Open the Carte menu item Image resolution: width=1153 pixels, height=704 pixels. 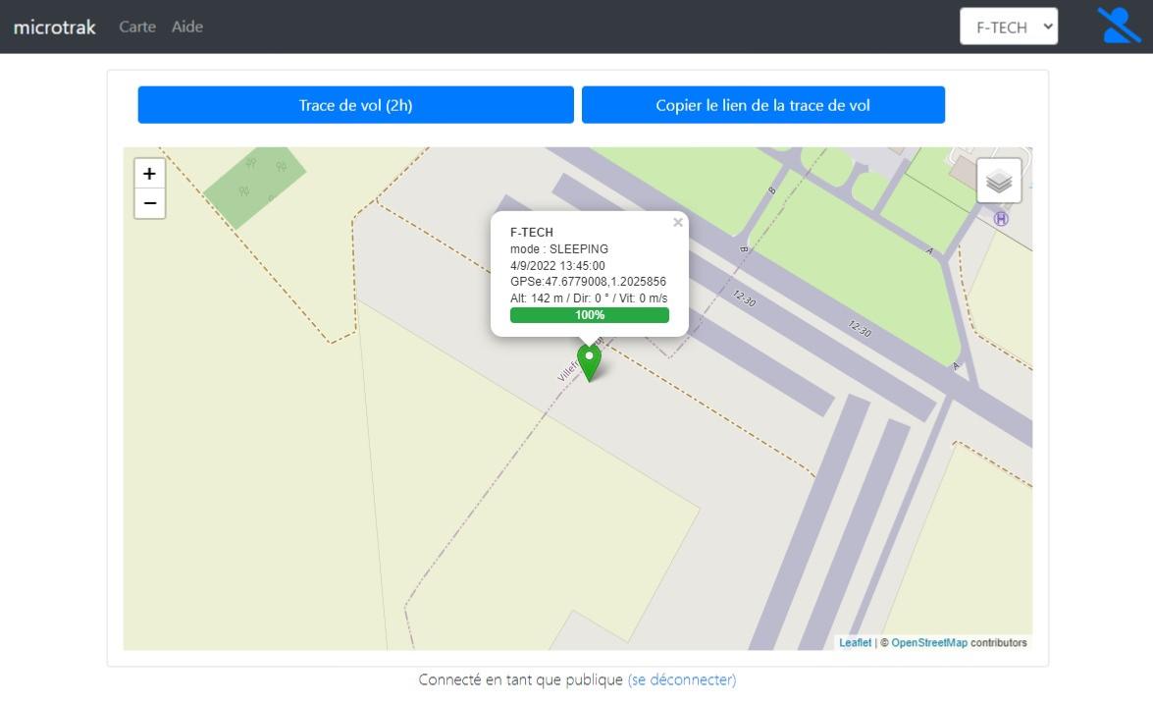(x=137, y=27)
